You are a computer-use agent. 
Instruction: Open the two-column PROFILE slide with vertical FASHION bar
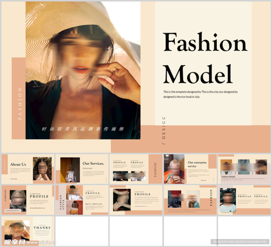(x=136, y=169)
